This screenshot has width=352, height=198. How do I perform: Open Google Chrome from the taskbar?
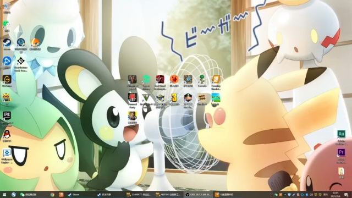point(52,195)
